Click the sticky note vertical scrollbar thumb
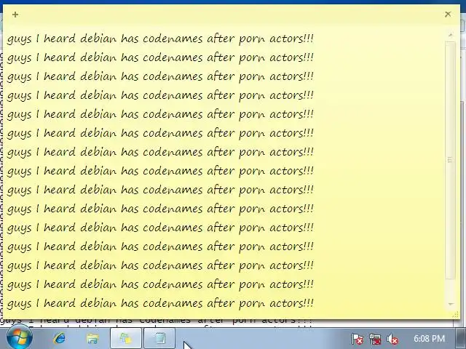 click(x=450, y=160)
